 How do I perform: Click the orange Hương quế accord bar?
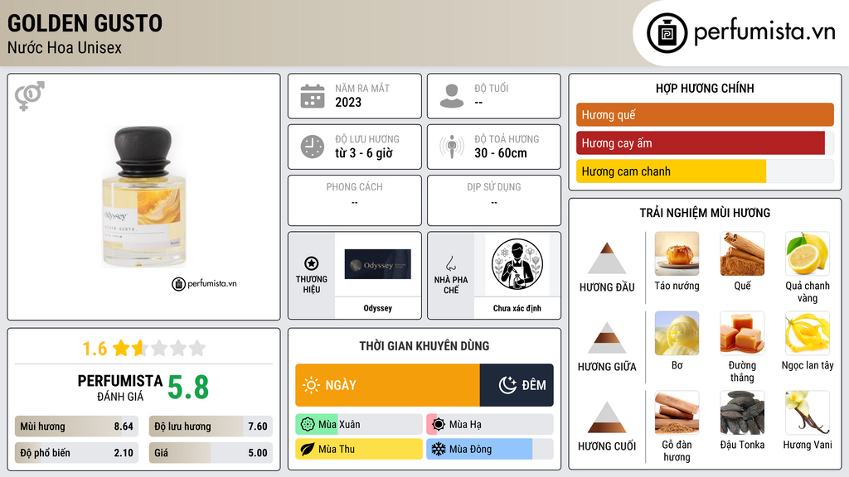point(705,114)
